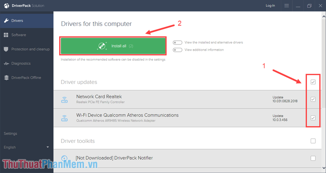Toggle View the installed and alternative drivers
Image resolution: width=326 pixels, height=173 pixels.
(x=177, y=42)
